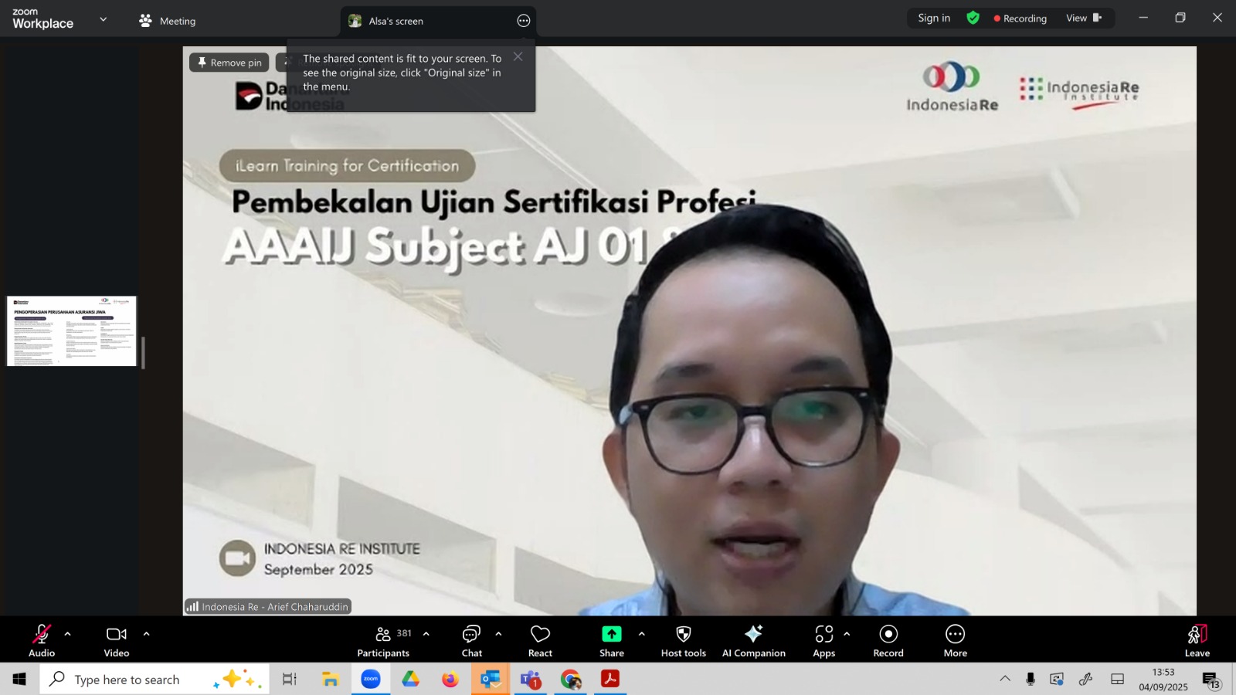Expand video options arrow
This screenshot has width=1236, height=695.
point(146,634)
